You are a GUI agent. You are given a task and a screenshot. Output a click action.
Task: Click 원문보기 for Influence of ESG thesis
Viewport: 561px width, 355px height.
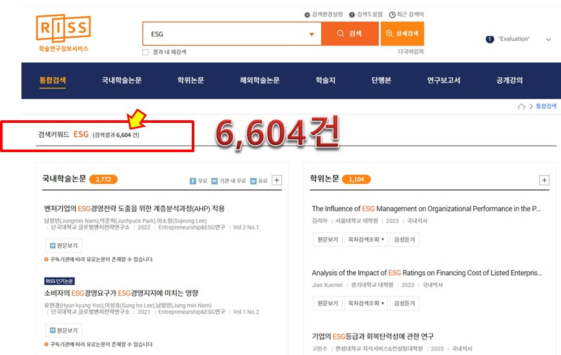tap(328, 239)
